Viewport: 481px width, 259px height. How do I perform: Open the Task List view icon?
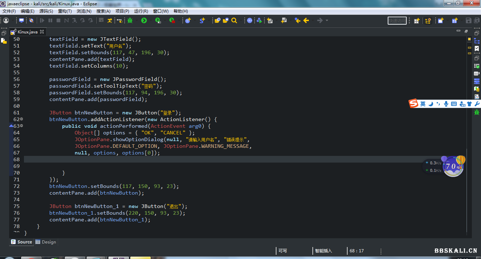[x=477, y=49]
